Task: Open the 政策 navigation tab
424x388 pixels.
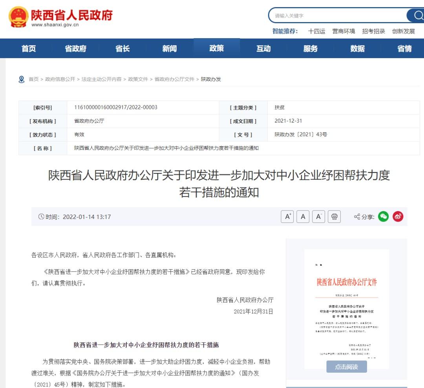Action: click(x=217, y=48)
